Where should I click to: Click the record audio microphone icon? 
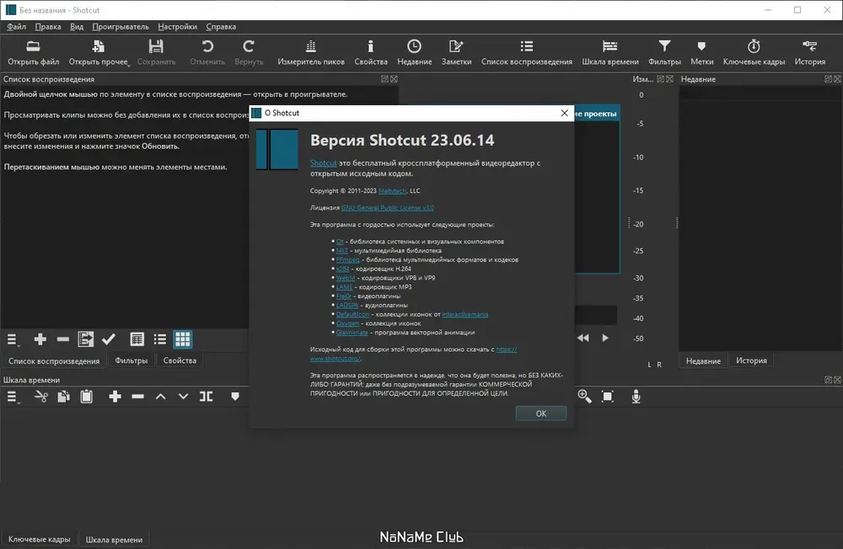tap(636, 397)
